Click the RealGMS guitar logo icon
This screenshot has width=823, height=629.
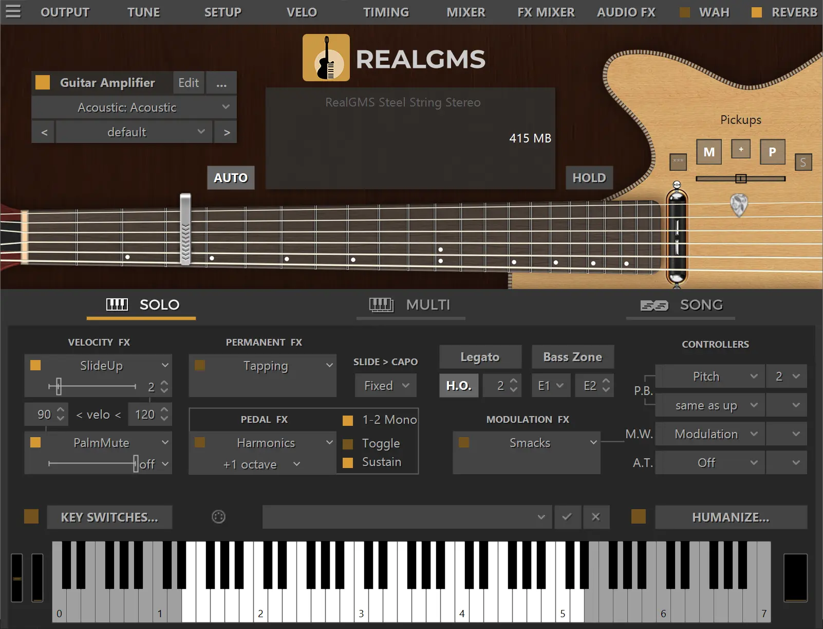326,58
